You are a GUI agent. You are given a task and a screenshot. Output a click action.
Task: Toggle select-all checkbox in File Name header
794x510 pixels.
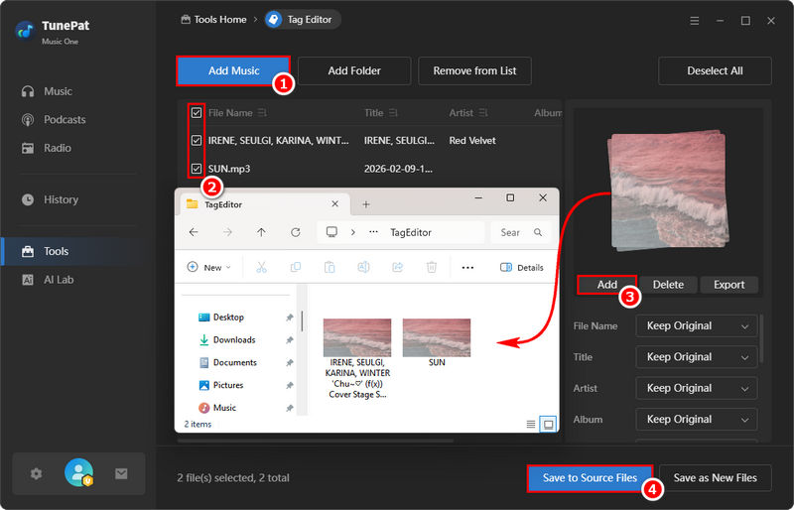click(197, 112)
